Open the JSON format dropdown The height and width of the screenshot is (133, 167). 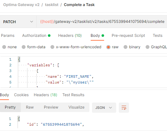tap(104, 108)
